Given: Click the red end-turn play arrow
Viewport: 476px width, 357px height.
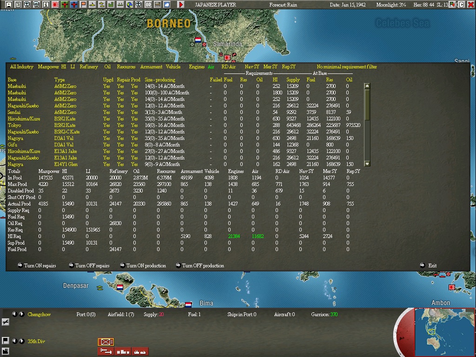Looking at the screenshot, I should tap(181, 5).
